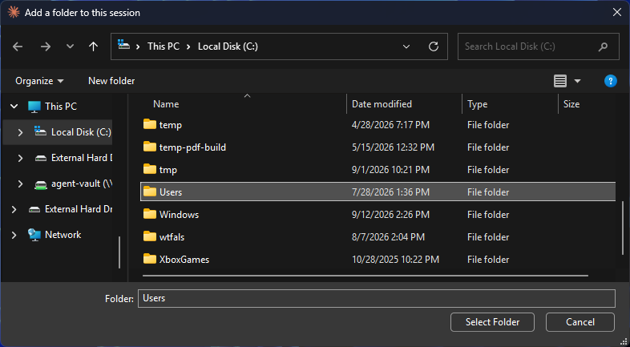Select the Windows folder icon
This screenshot has width=630, height=347.
coord(149,215)
